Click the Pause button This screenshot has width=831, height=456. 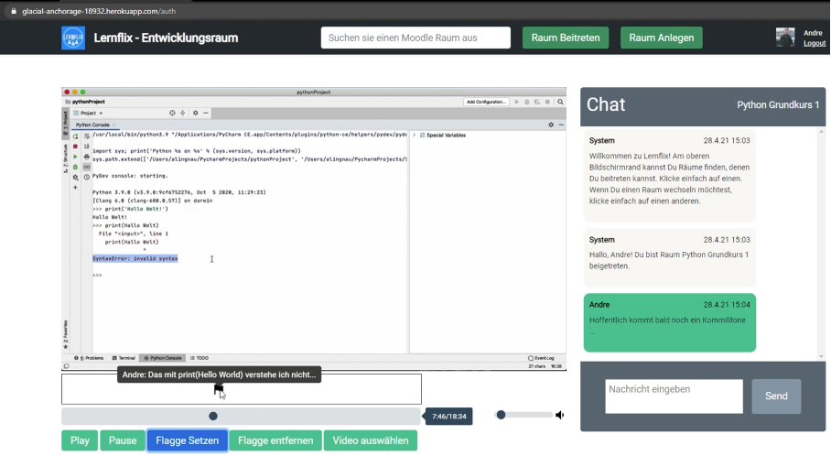point(123,440)
